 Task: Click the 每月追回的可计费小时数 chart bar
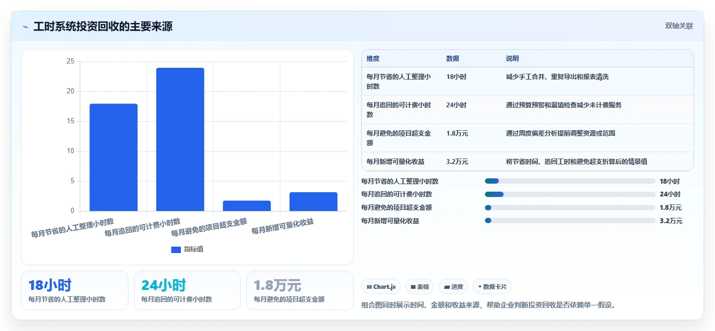180,139
